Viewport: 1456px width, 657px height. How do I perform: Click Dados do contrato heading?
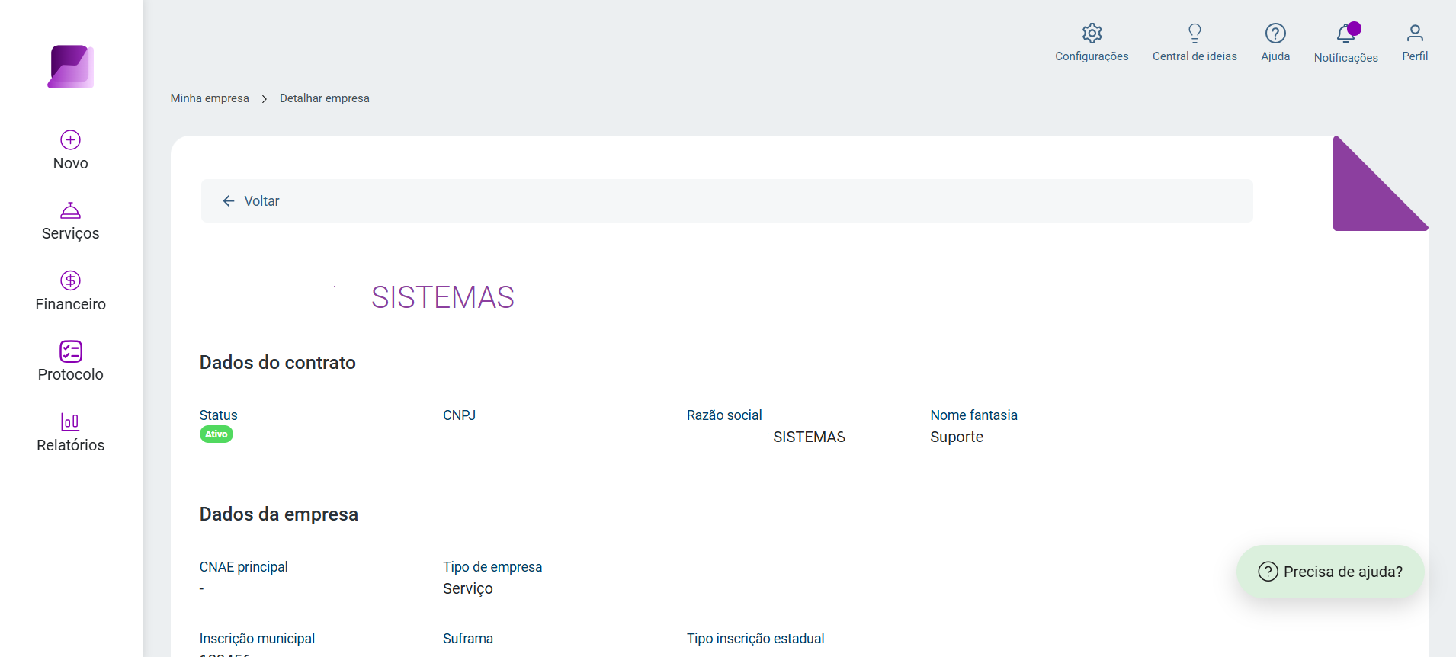click(277, 362)
